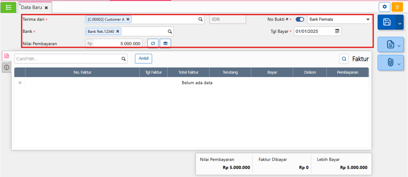Image resolution: width=408 pixels, height=177 pixels.
Task: Select the Data Baru tab
Action: coord(32,8)
